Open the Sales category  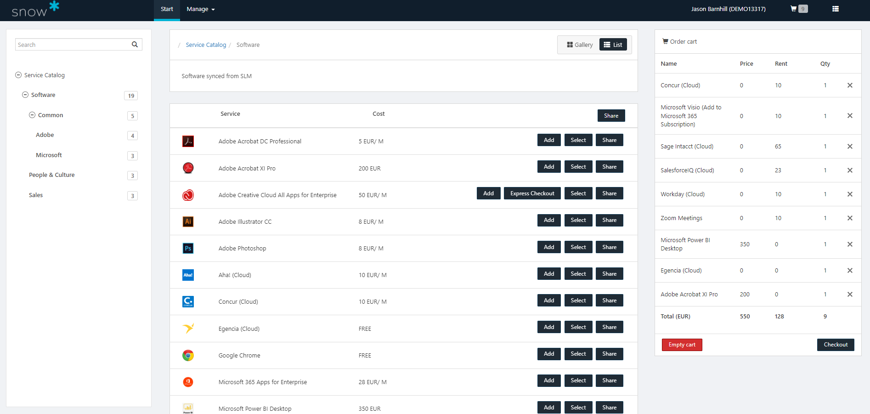tap(36, 195)
